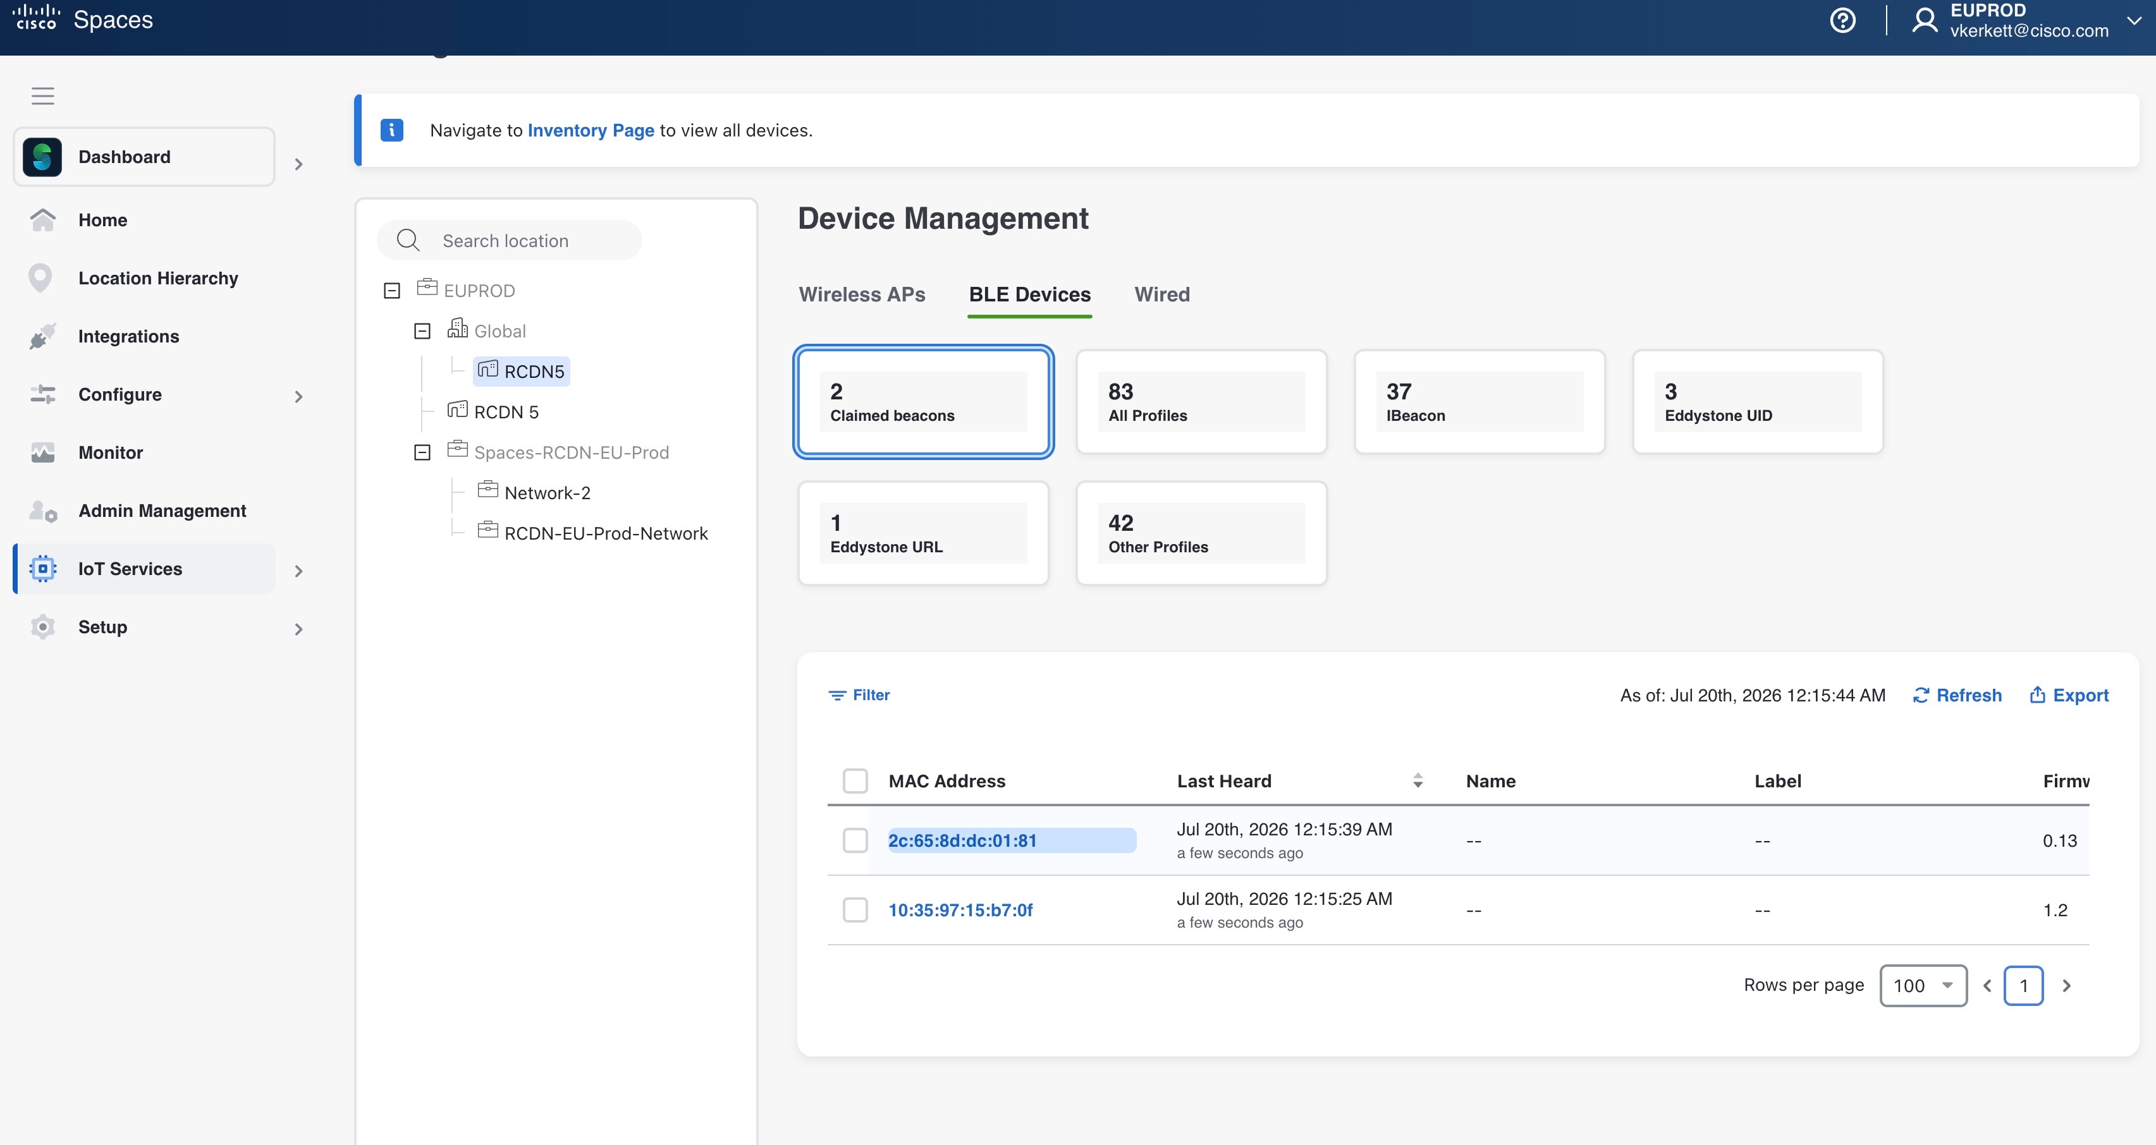Check the 10:35:97:15:b7:0f row checkbox
This screenshot has width=2156, height=1145.
pos(855,910)
